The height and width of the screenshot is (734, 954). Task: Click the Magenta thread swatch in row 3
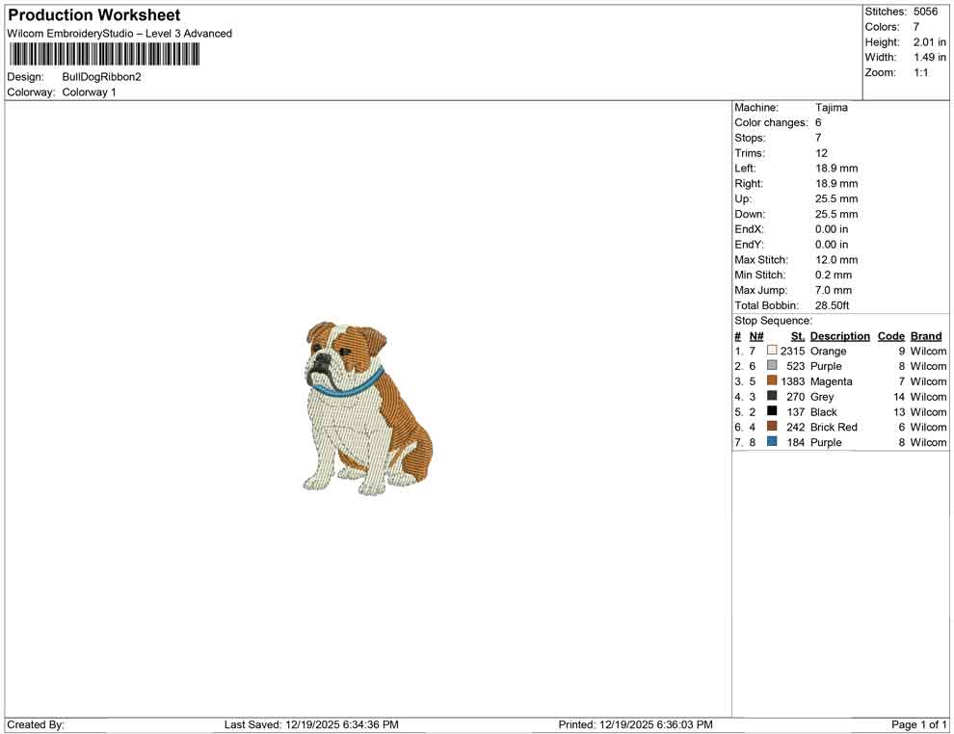(771, 381)
